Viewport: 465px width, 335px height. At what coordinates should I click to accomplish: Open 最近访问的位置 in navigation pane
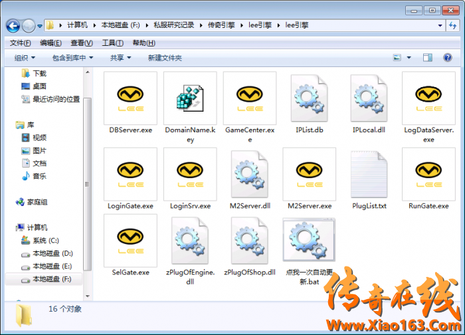(x=50, y=99)
